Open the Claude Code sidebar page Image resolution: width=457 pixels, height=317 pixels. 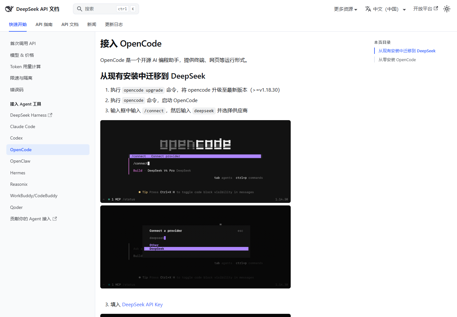click(48, 126)
